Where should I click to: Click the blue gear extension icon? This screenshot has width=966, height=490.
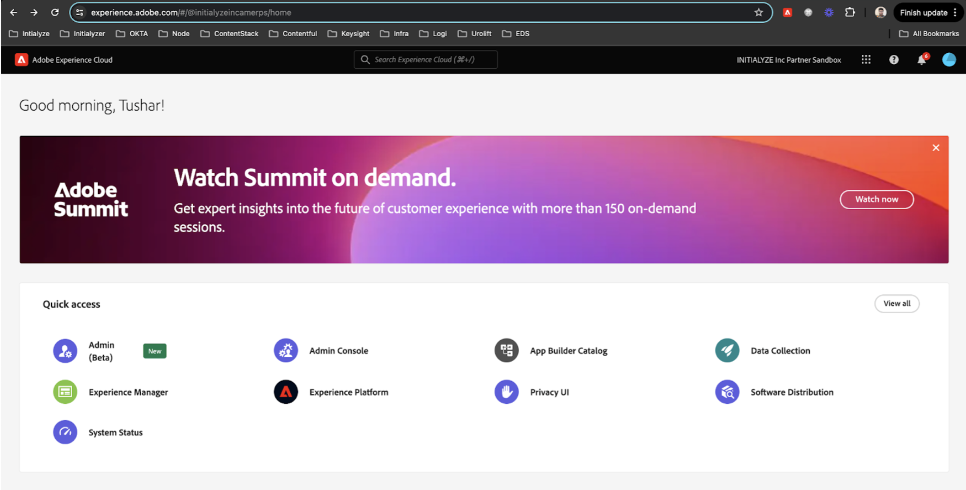[829, 12]
